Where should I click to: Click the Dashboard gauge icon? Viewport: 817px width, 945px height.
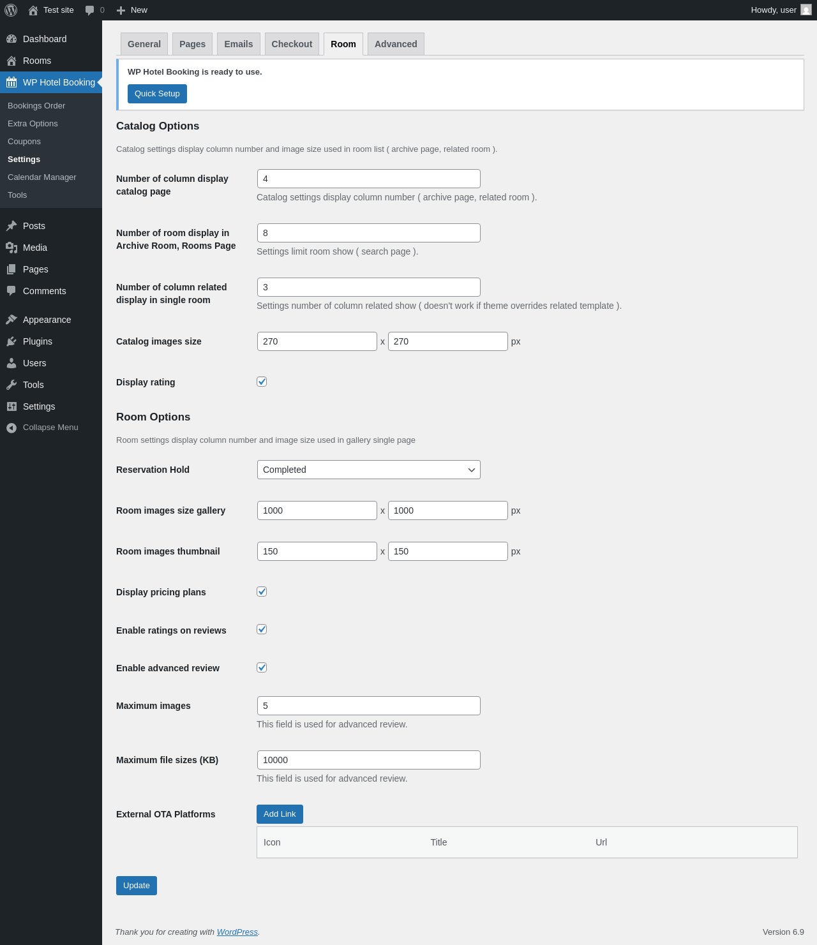click(x=11, y=39)
